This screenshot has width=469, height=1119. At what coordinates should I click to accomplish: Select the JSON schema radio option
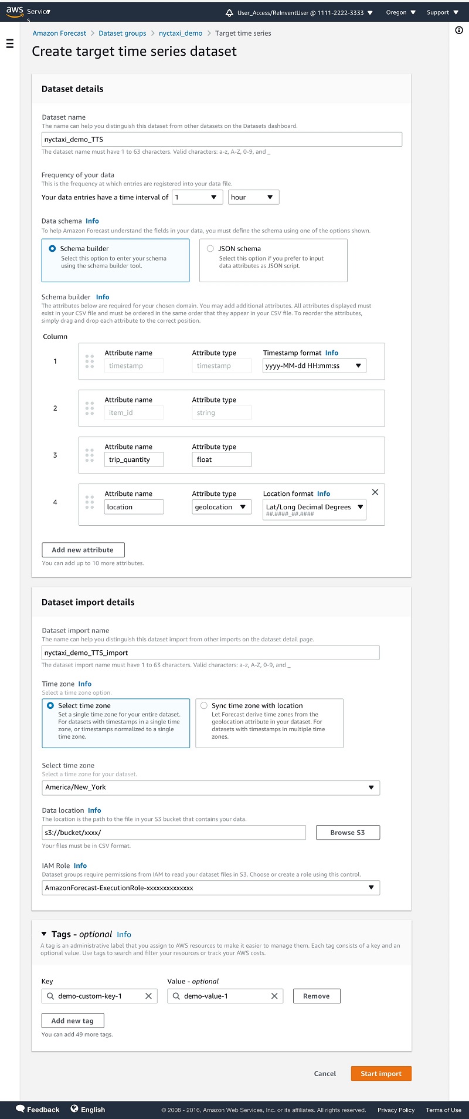click(x=210, y=248)
